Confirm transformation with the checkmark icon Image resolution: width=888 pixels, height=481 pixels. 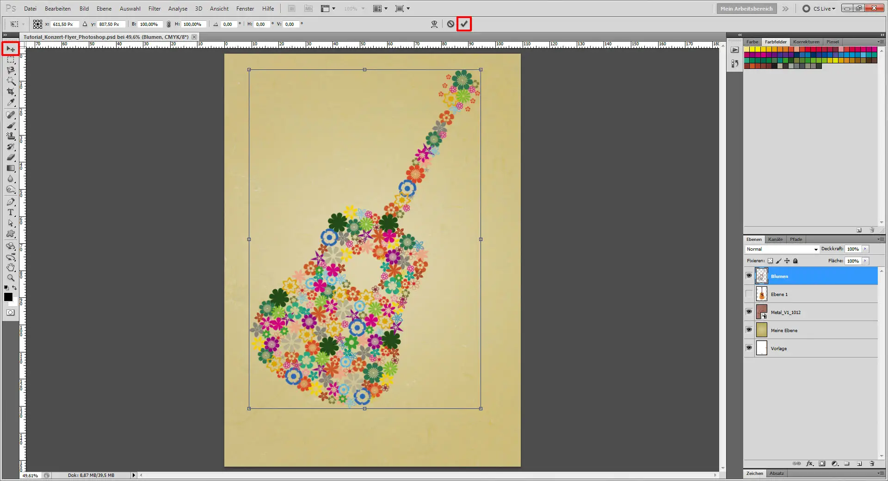[x=464, y=24]
